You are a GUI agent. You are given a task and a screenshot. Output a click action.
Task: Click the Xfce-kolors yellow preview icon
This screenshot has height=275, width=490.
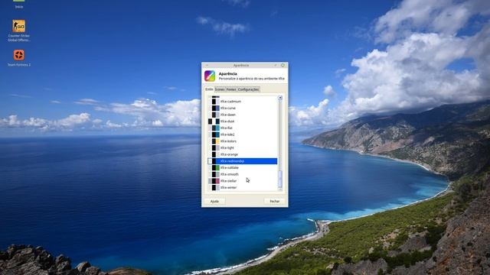point(214,141)
